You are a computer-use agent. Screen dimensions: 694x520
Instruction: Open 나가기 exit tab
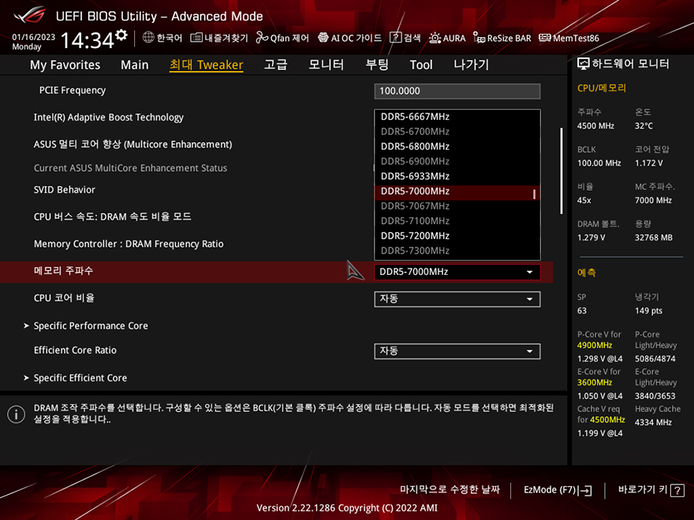pyautogui.click(x=472, y=65)
